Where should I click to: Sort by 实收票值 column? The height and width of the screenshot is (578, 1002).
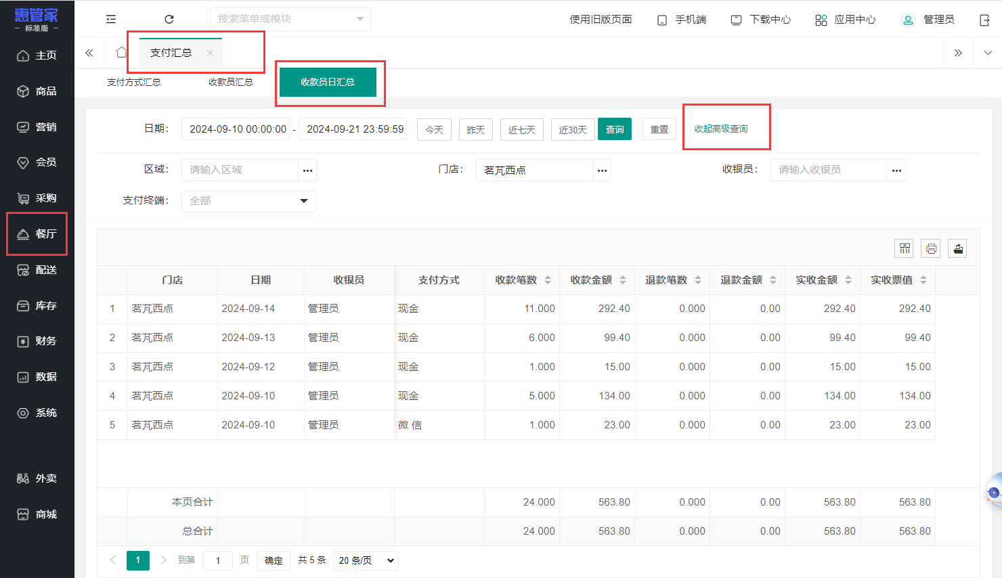pos(923,280)
